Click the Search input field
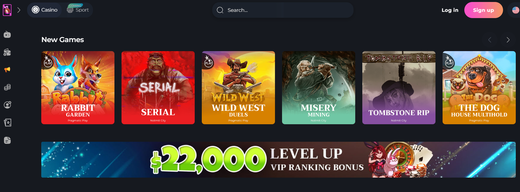The height and width of the screenshot is (192, 520). click(283, 10)
